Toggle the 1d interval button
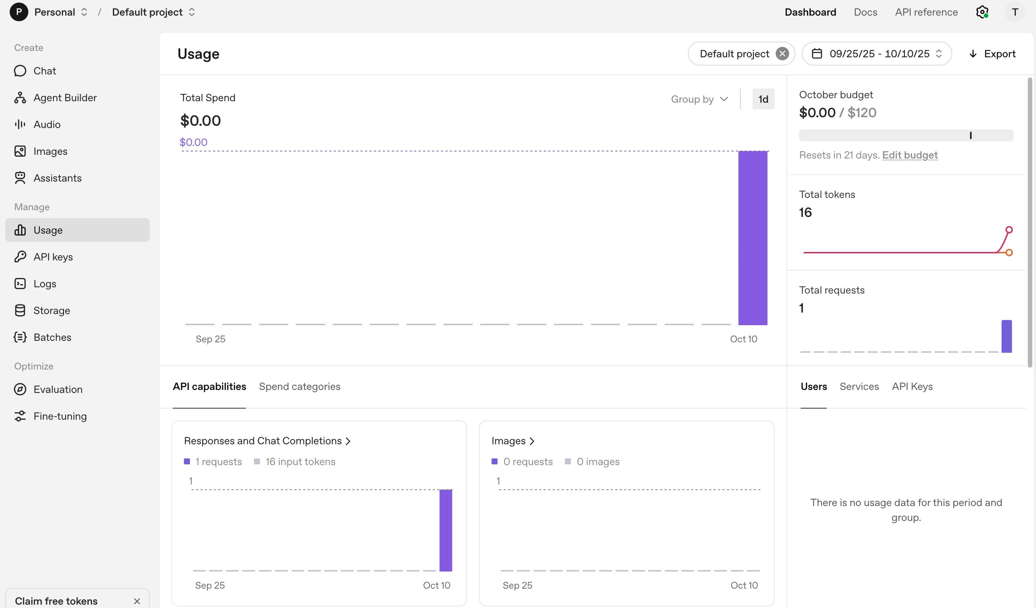This screenshot has width=1036, height=608. pos(763,99)
